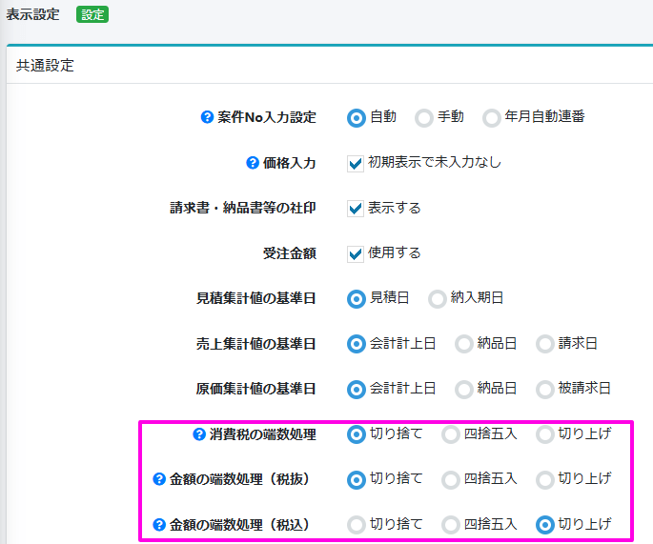Select 四捨五入 for 消費税の端数処理
Image resolution: width=653 pixels, height=544 pixels.
click(x=451, y=434)
